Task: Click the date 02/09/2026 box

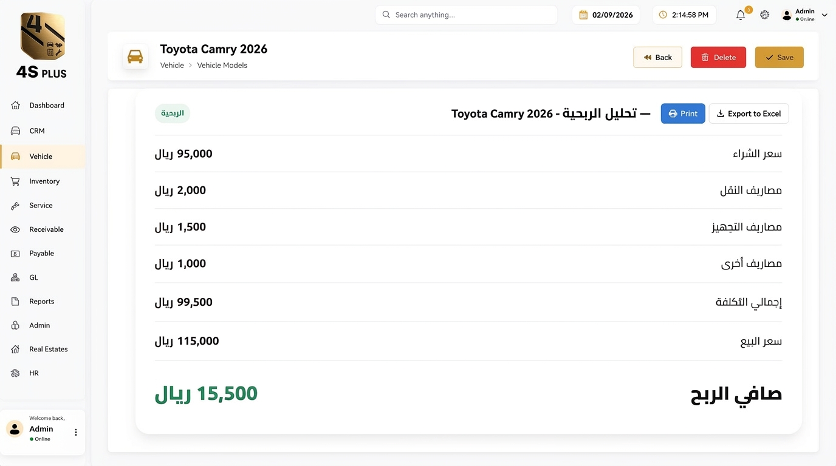Action: [606, 15]
